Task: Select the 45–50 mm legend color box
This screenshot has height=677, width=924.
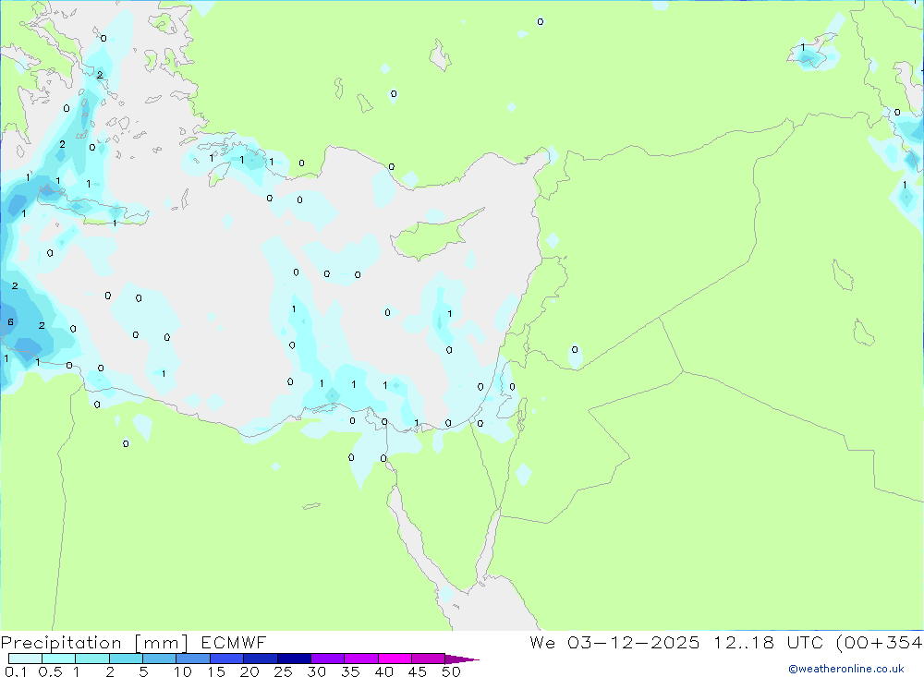Action: (x=429, y=659)
